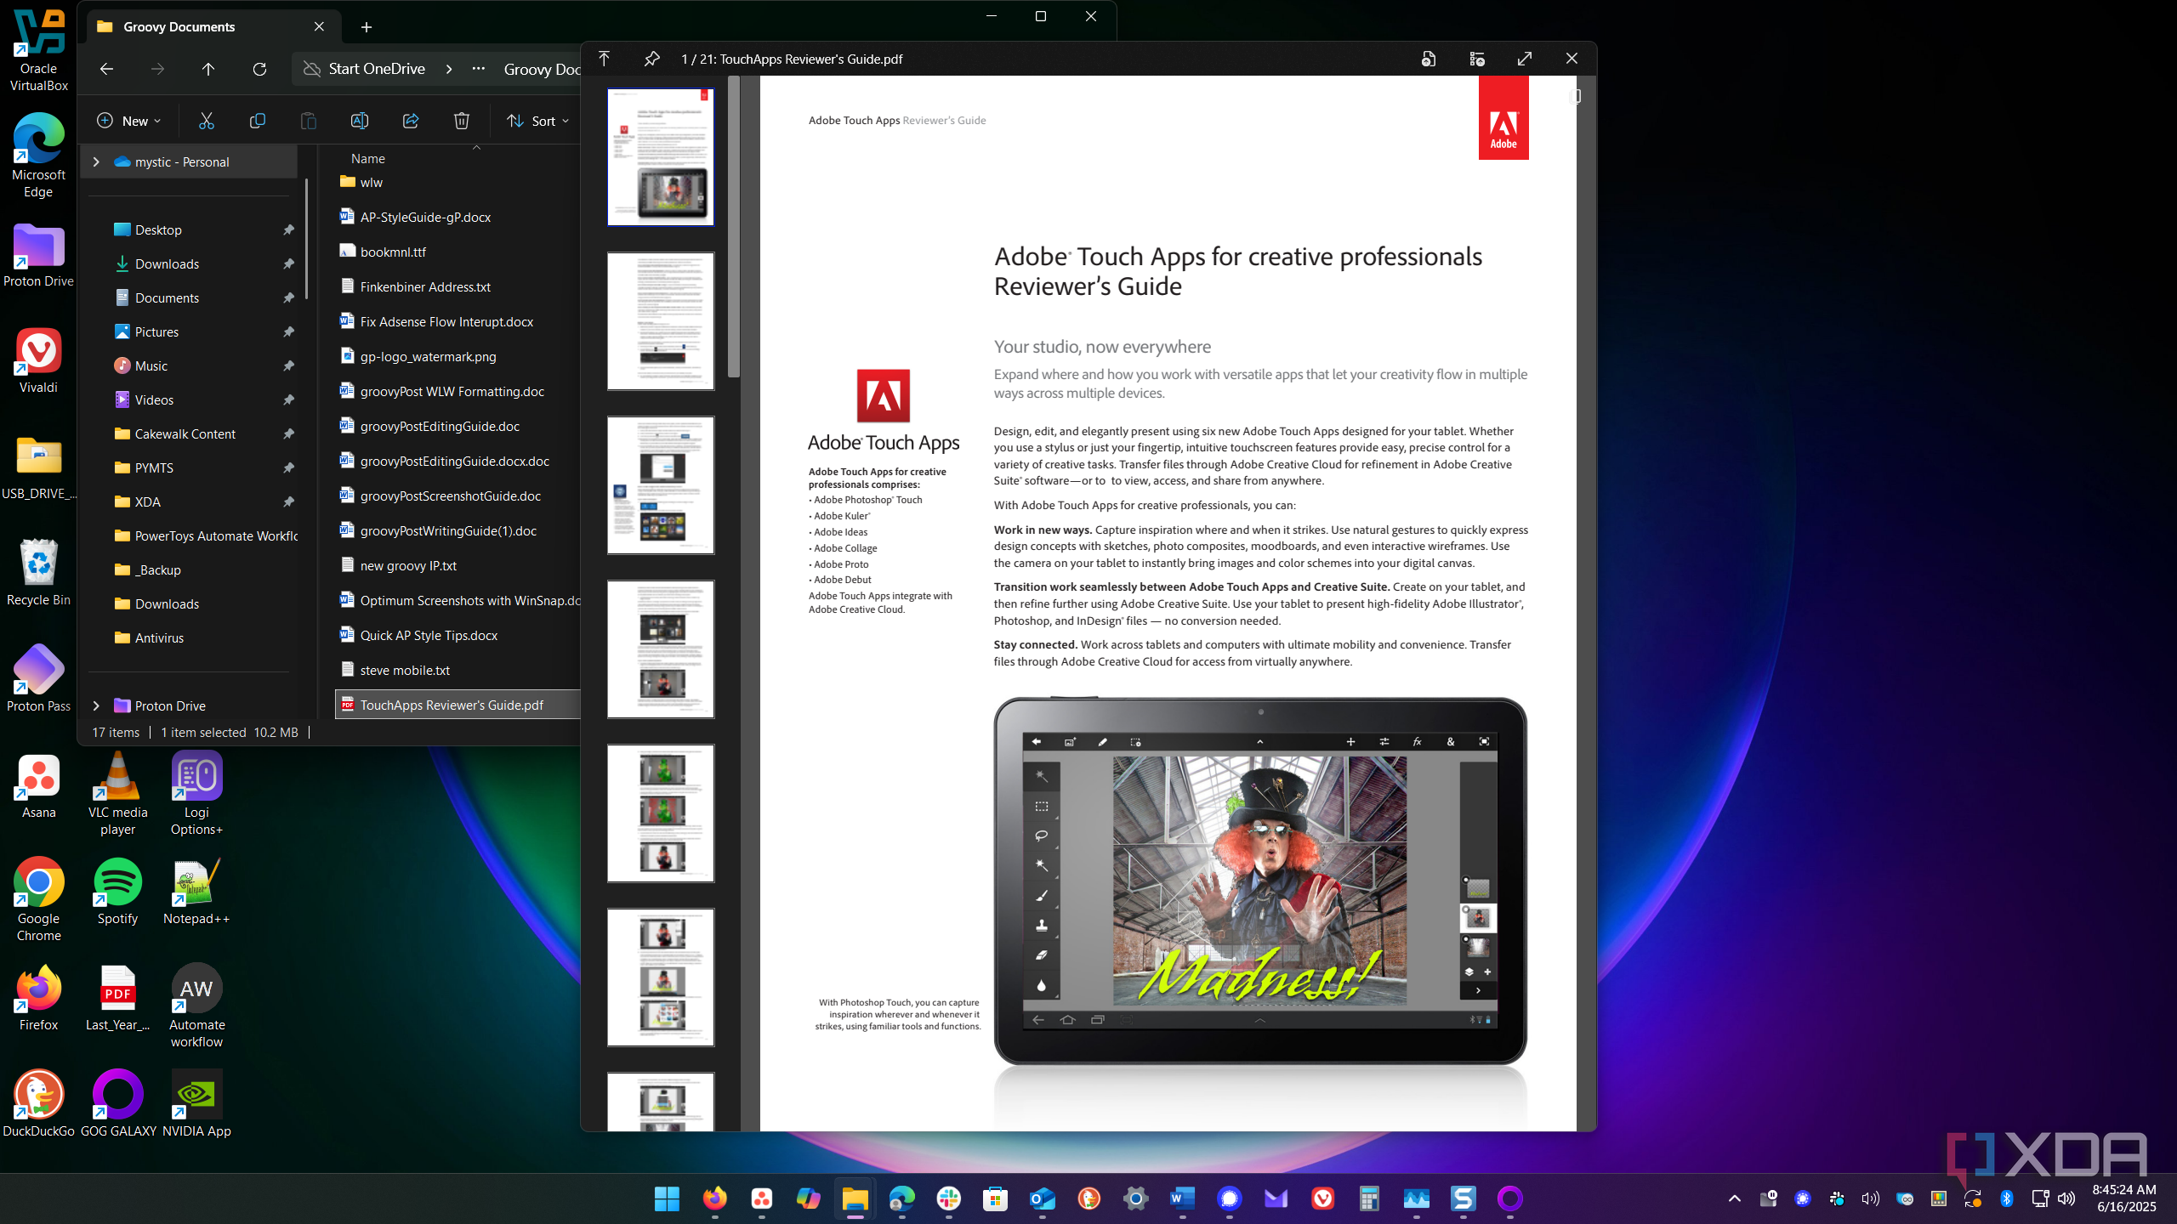Image resolution: width=2177 pixels, height=1224 pixels.
Task: Pin the preview window with the pushpin icon
Action: (651, 59)
